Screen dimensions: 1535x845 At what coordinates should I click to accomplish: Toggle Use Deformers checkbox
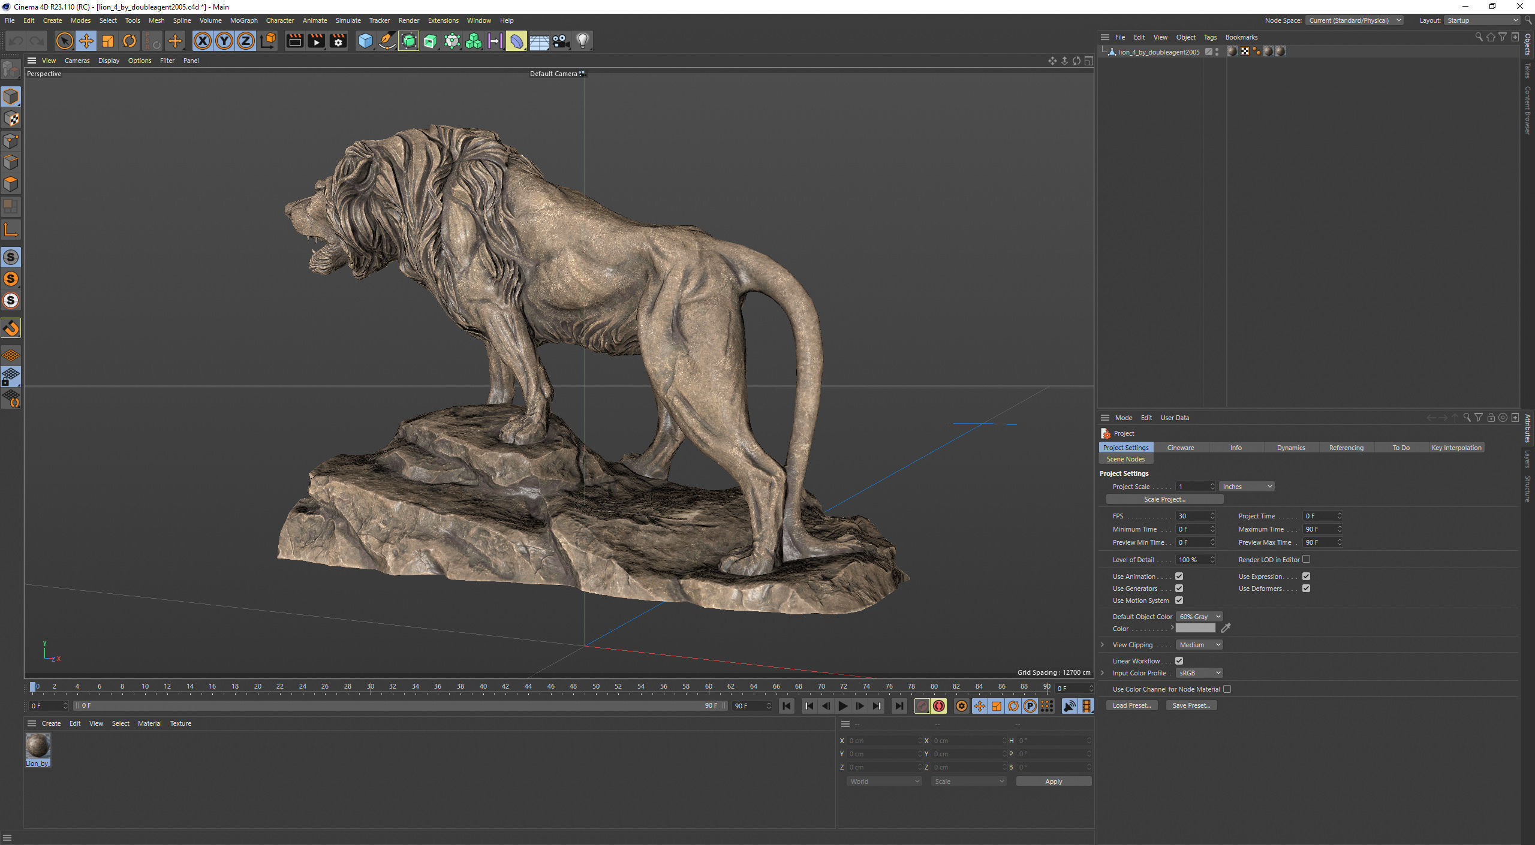(x=1306, y=589)
